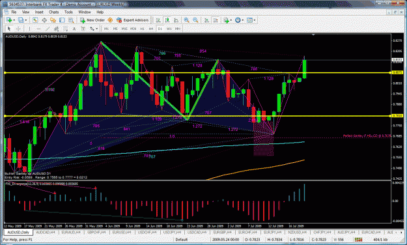The width and height of the screenshot is (407, 245).
Task: Toggle Chart Shift icon
Action: (216, 20)
